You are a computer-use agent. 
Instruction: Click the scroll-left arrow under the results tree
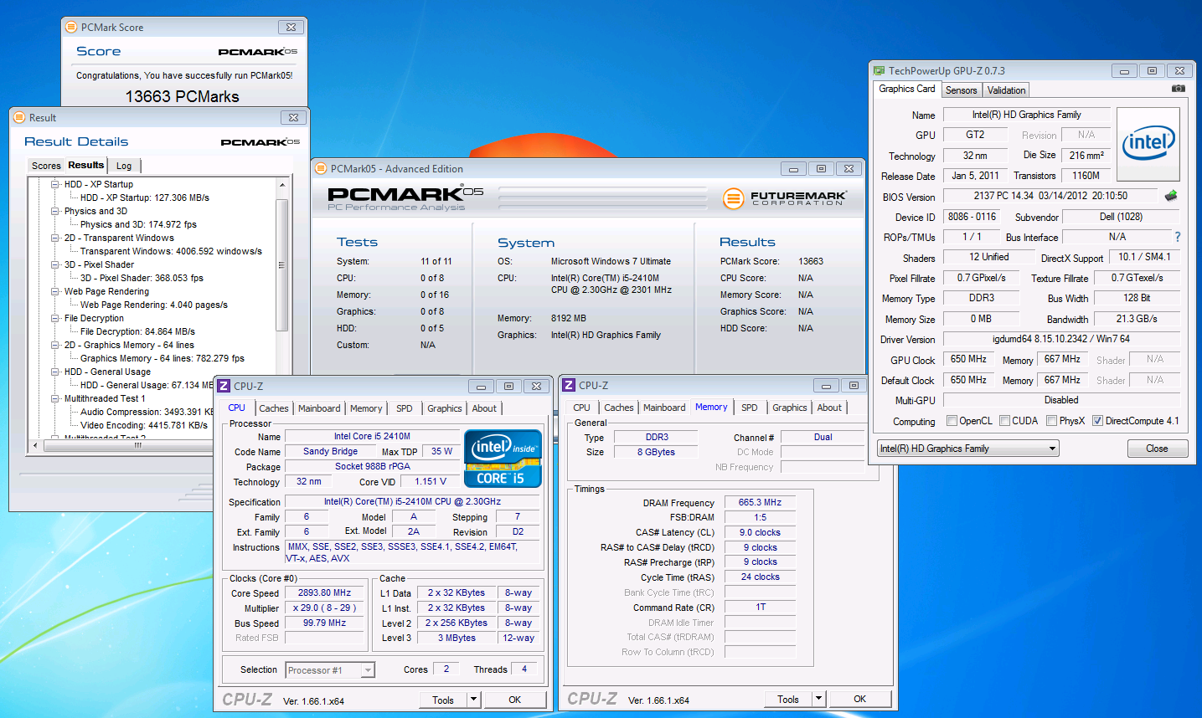(34, 445)
